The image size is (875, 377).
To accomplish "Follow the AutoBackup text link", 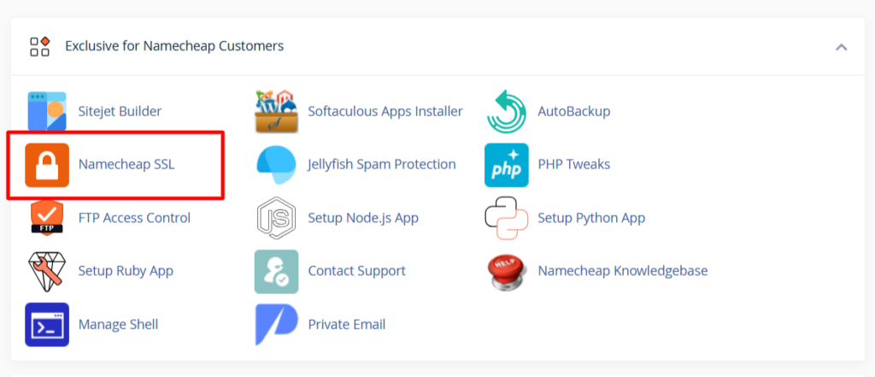I will tap(573, 111).
